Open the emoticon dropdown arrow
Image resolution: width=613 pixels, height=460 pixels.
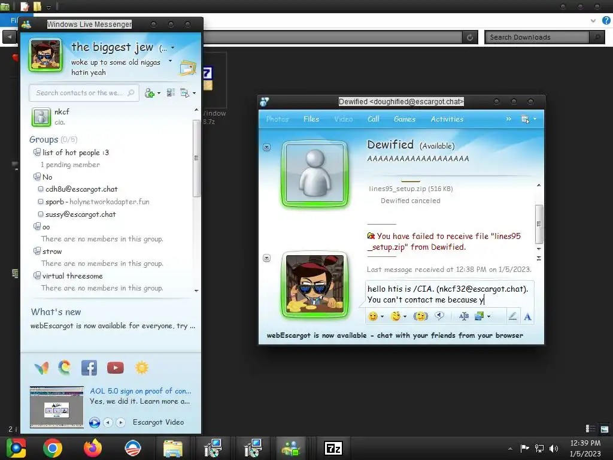pos(382,316)
